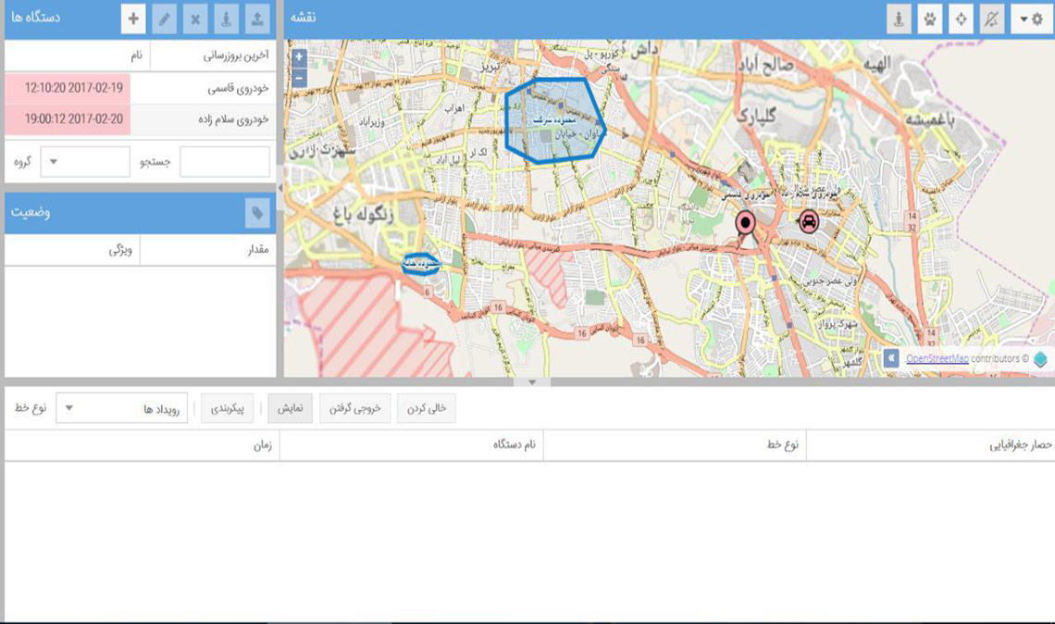
Task: Click the نوع خط column header in report table
Action: click(x=675, y=445)
